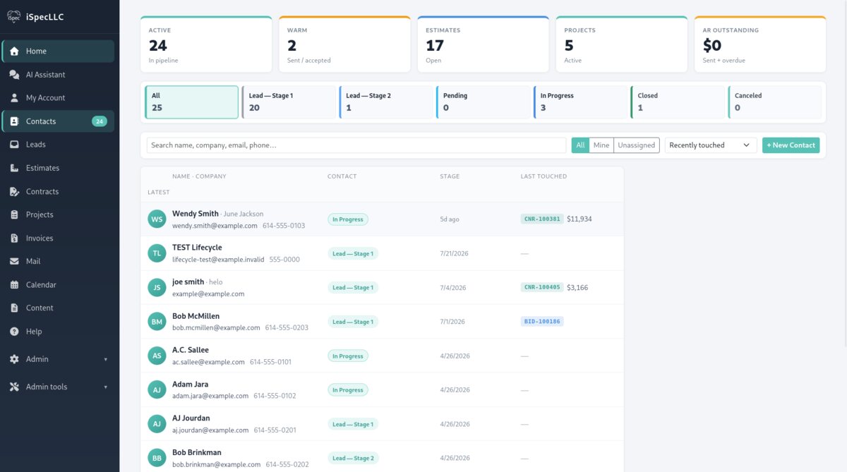Viewport: 847px width, 472px height.
Task: Filter by In Progress stage tab
Action: (x=580, y=102)
